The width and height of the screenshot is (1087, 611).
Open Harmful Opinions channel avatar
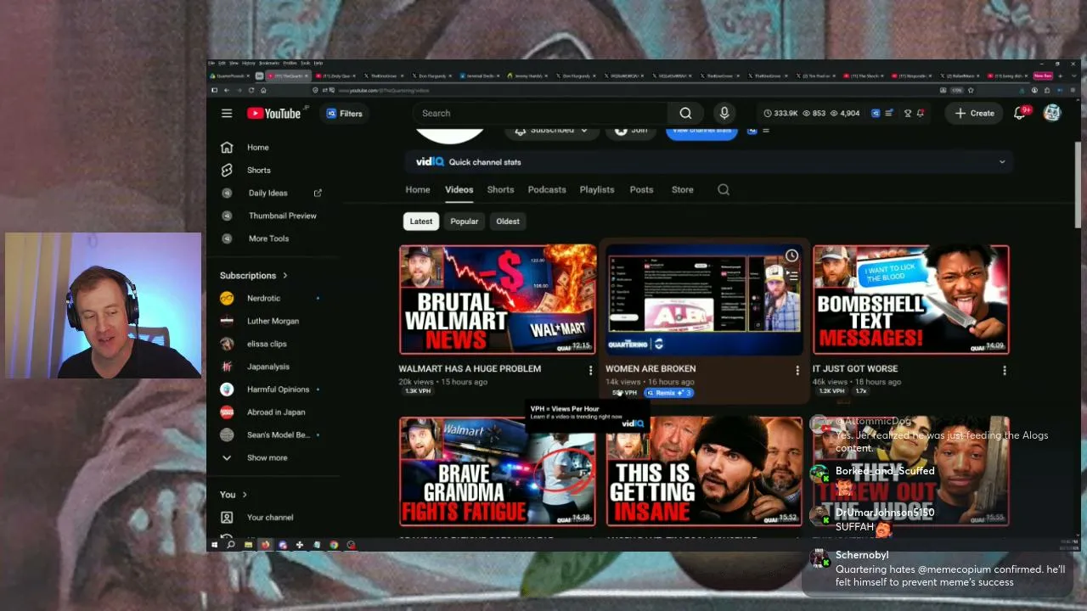pos(227,390)
